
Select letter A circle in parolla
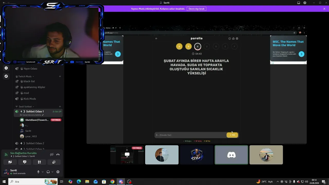coord(179,47)
